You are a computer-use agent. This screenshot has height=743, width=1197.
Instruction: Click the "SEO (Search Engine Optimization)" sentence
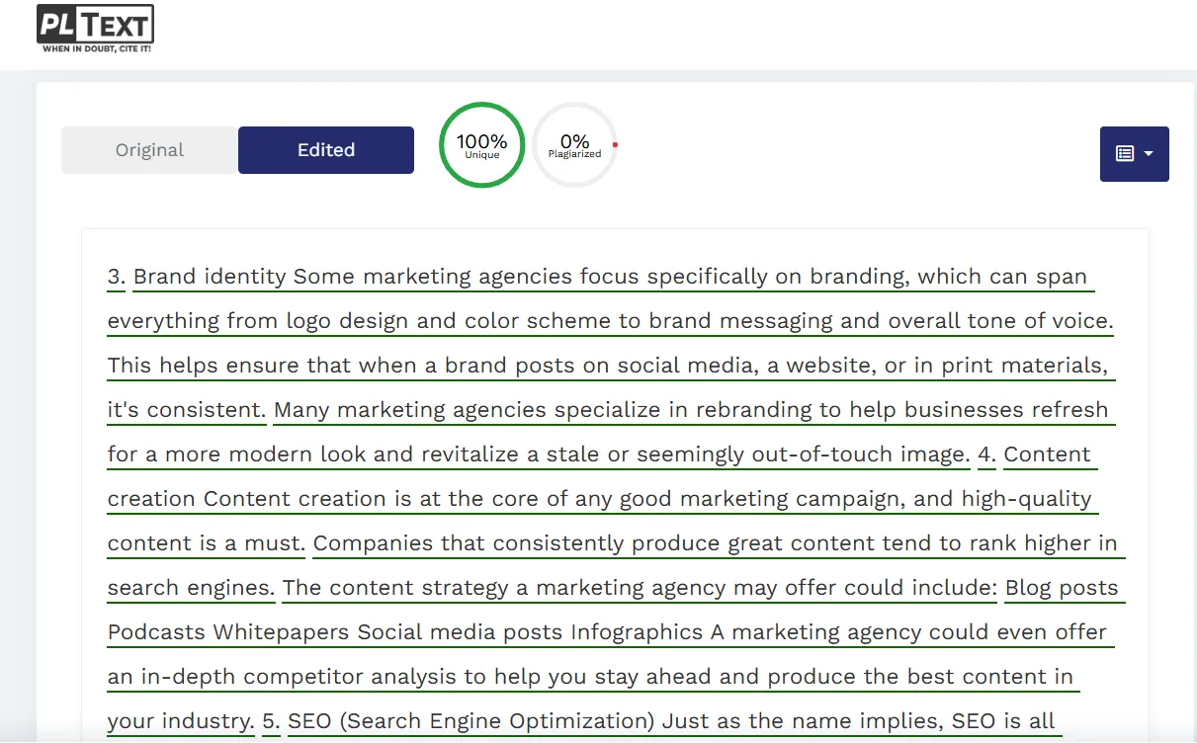point(672,721)
